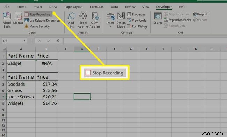This screenshot has width=227, height=137.
Task: Click cell A5 containing Doodads
Action: [x=21, y=84]
